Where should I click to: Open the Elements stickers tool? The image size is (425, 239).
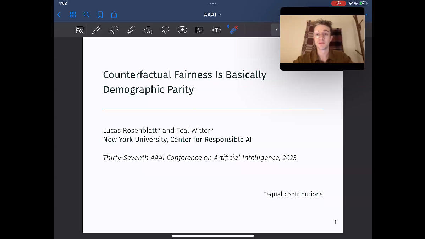click(x=182, y=29)
